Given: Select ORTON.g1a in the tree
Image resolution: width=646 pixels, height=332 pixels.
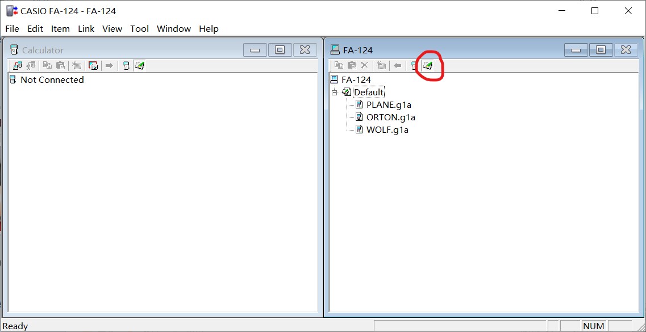Looking at the screenshot, I should (x=390, y=117).
